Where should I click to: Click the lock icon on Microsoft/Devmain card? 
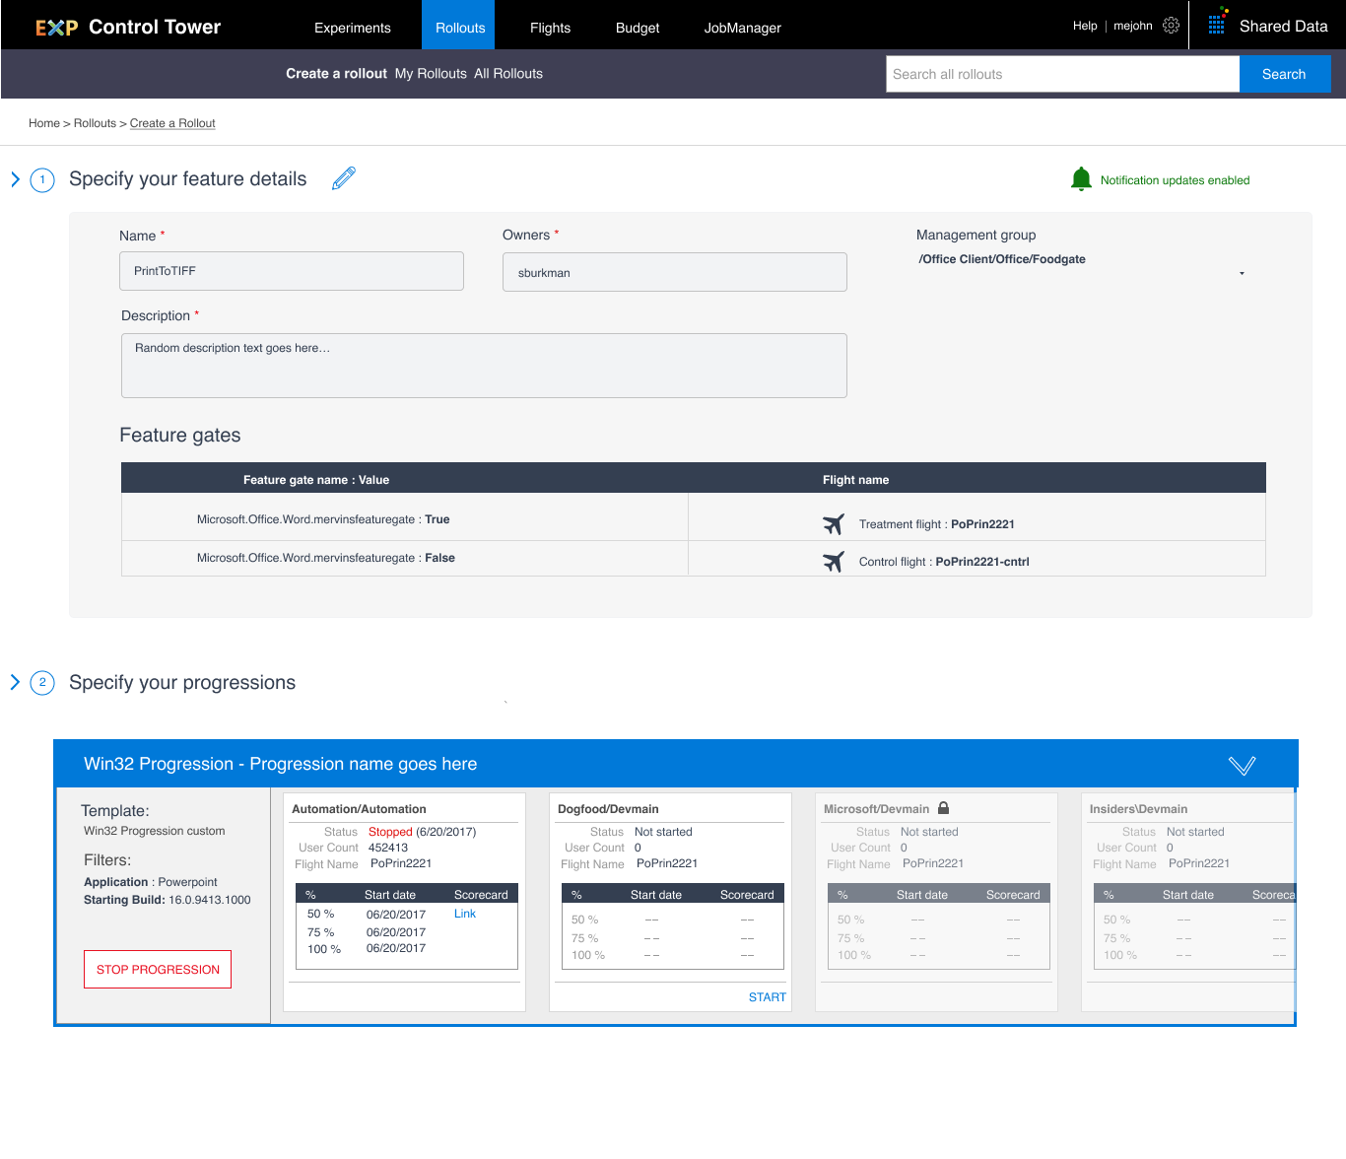pos(943,807)
